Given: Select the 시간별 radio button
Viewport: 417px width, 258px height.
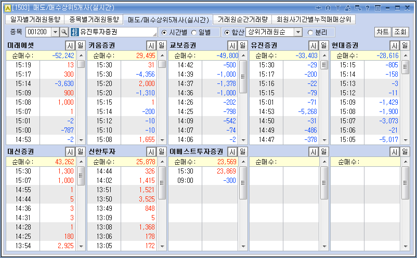Looking at the screenshot, I should tap(164, 32).
